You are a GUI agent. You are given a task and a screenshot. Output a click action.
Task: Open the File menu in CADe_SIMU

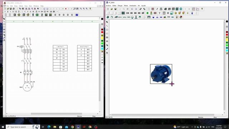pos(7,6)
